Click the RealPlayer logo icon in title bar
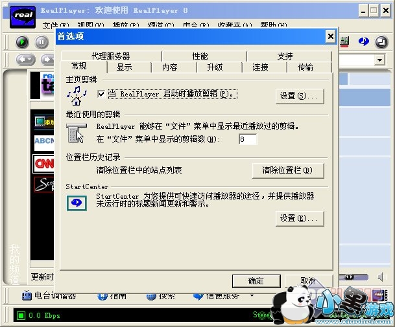Image resolution: width=395 pixels, height=327 pixels. tap(21, 14)
